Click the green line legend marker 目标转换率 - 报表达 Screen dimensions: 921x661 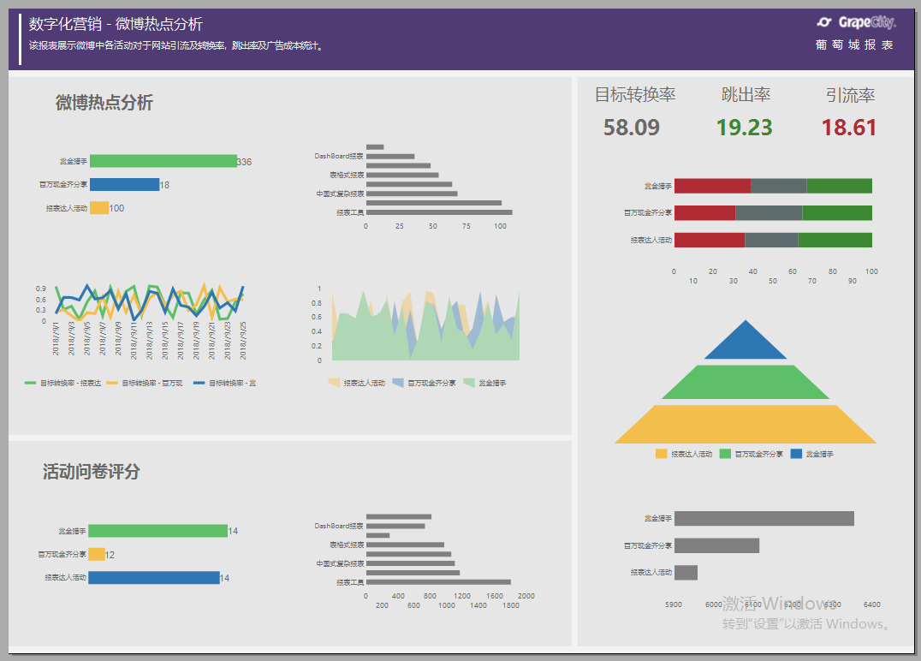[x=30, y=383]
